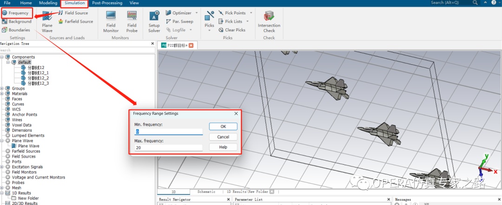Add a Farfield Source
Viewport: 502px width, 205px height.
(x=76, y=21)
